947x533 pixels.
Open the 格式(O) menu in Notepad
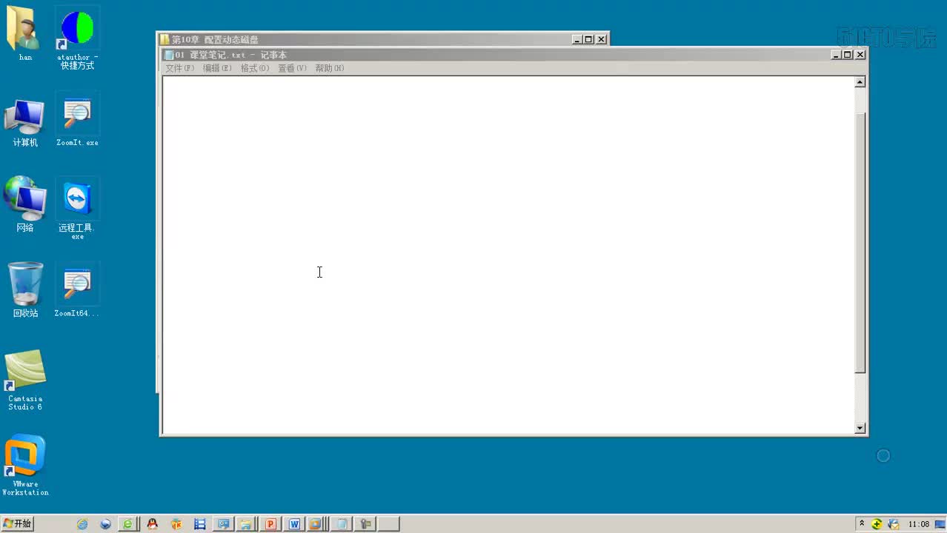point(254,68)
